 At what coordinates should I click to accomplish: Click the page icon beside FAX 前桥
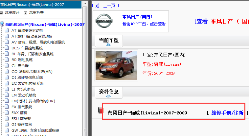coord(7,112)
